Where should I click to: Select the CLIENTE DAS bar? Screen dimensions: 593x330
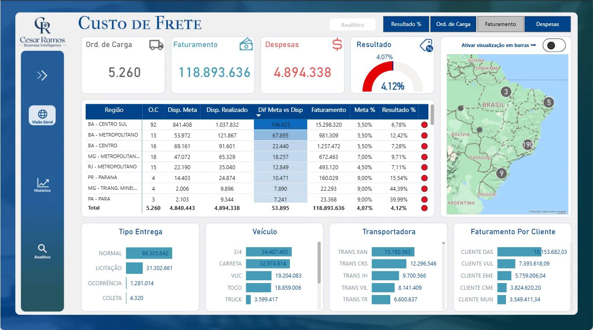(519, 252)
